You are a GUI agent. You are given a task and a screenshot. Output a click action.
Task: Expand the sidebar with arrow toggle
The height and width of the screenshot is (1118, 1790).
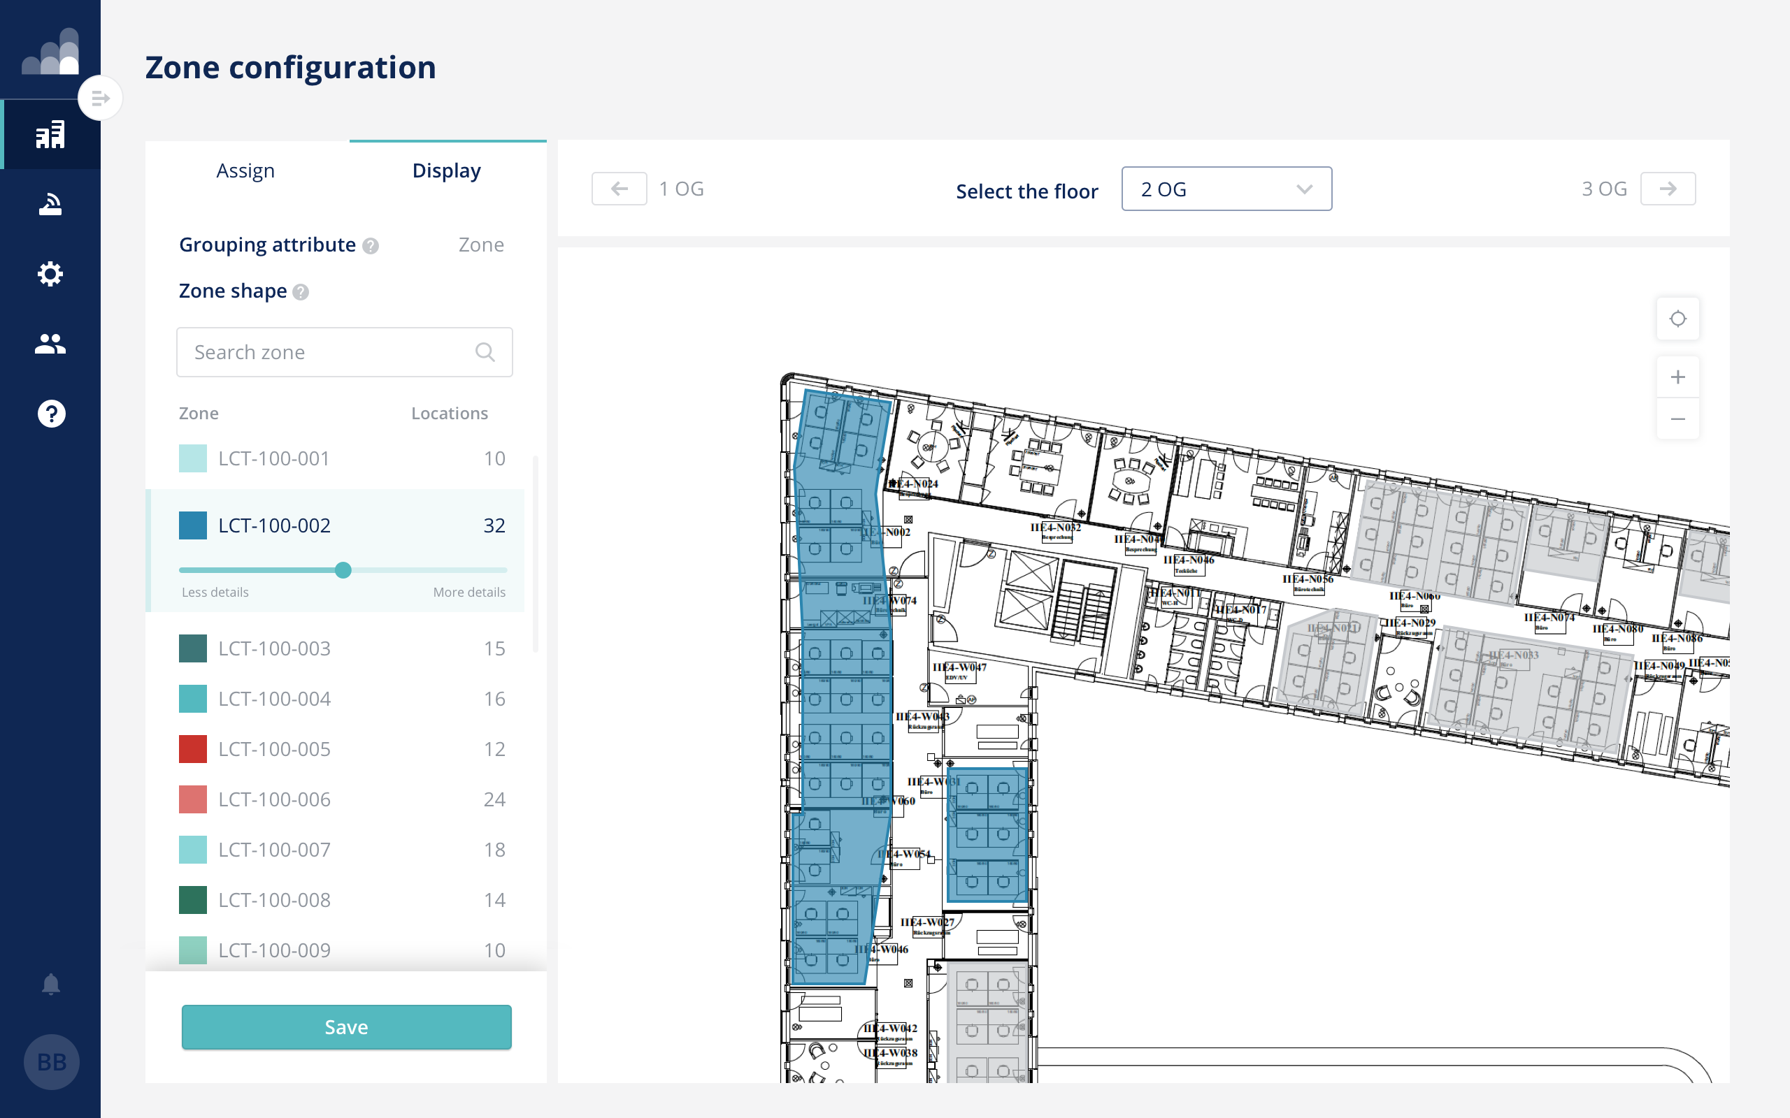[x=100, y=98]
